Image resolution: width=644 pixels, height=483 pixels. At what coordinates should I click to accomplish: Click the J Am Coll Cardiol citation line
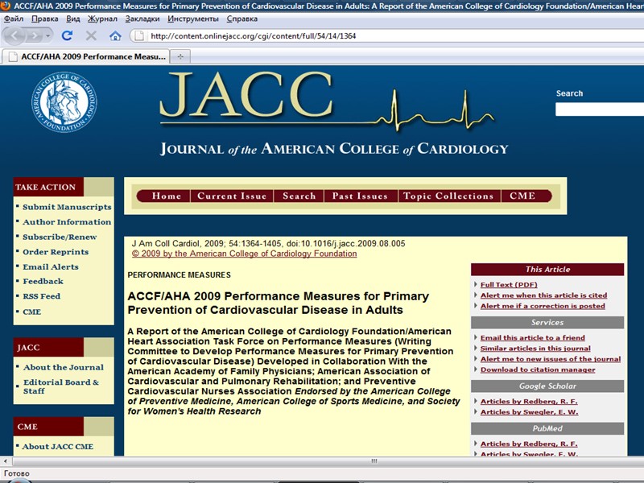268,244
